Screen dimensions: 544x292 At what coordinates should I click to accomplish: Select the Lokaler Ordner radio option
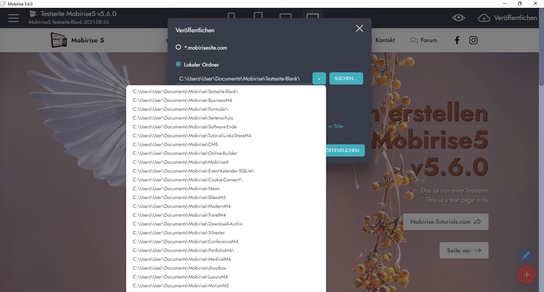coord(178,64)
